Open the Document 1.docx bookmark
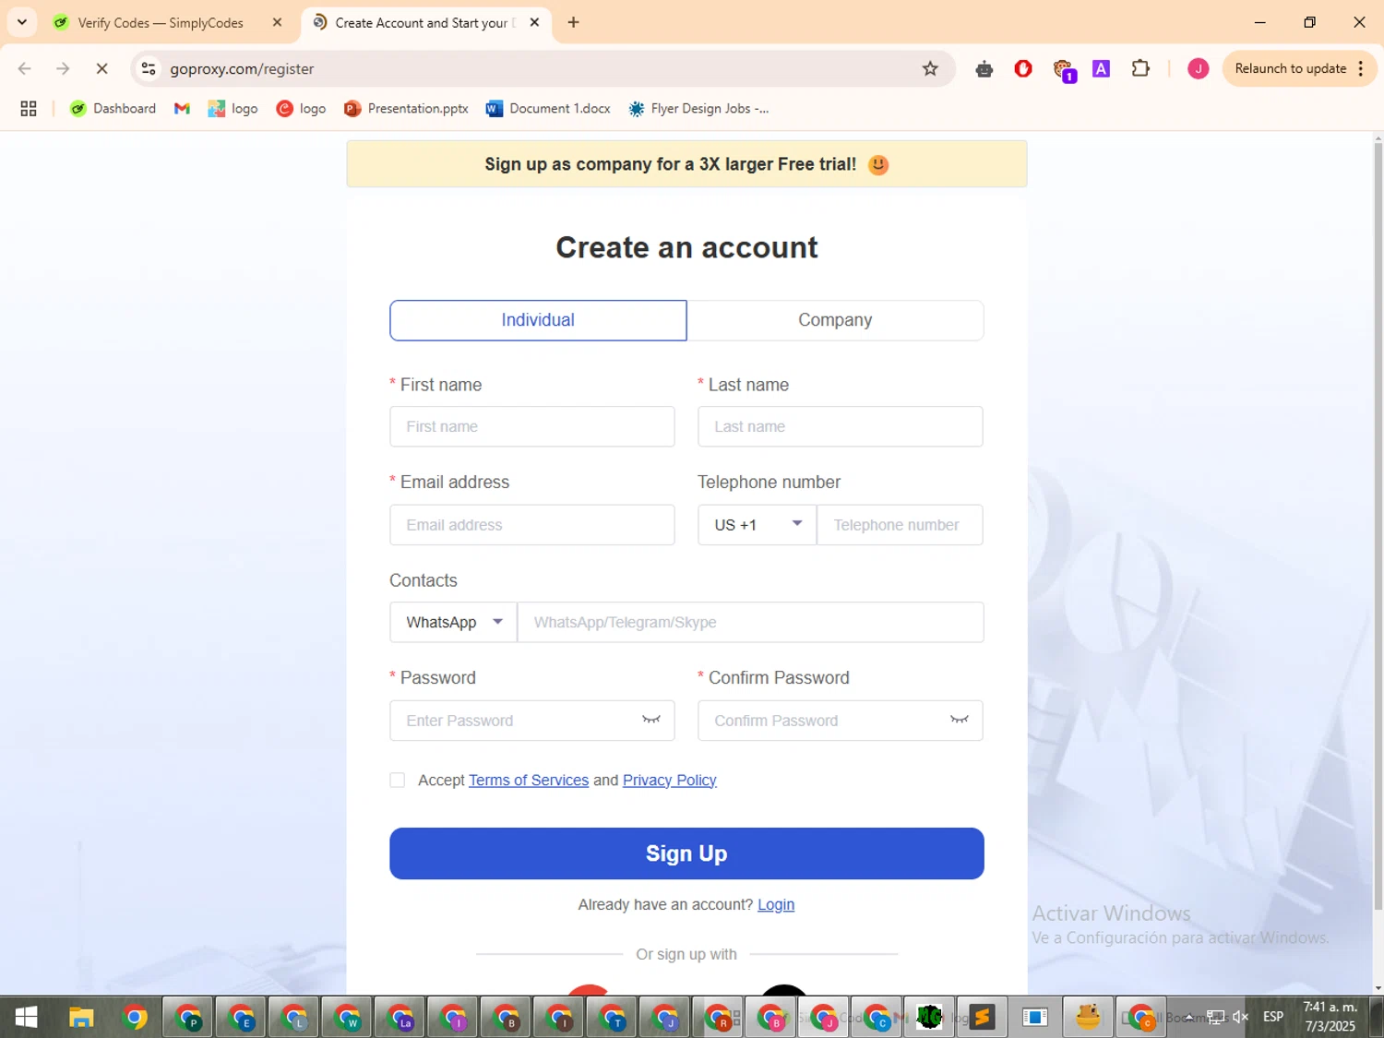Image resolution: width=1384 pixels, height=1038 pixels. coord(548,109)
